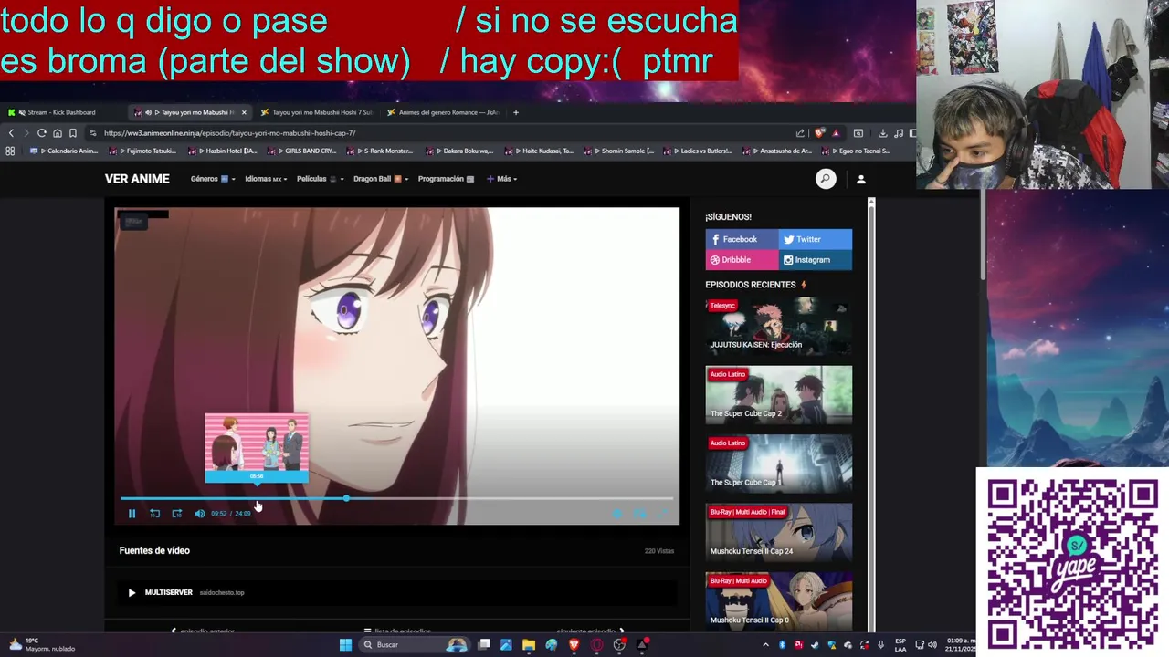Expand the Idiomas dropdown menu

266,179
